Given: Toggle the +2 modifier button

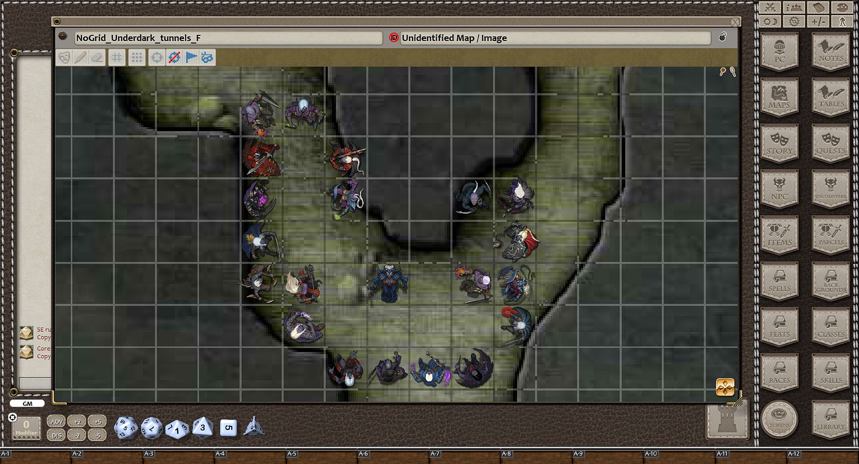Looking at the screenshot, I should tap(77, 422).
